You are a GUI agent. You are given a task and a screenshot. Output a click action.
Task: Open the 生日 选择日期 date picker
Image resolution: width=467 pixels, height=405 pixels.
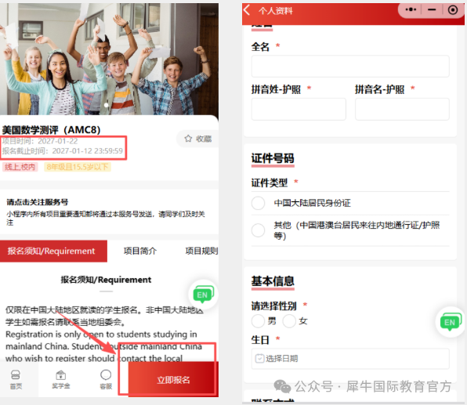pyautogui.click(x=350, y=359)
